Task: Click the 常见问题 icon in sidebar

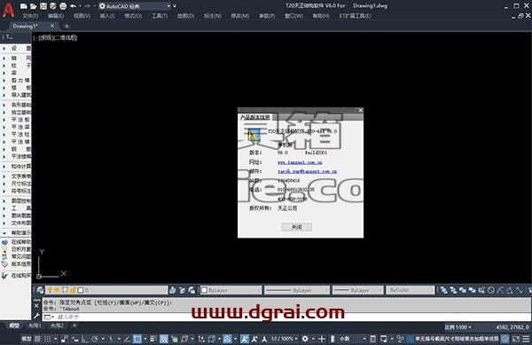Action: tap(4, 257)
